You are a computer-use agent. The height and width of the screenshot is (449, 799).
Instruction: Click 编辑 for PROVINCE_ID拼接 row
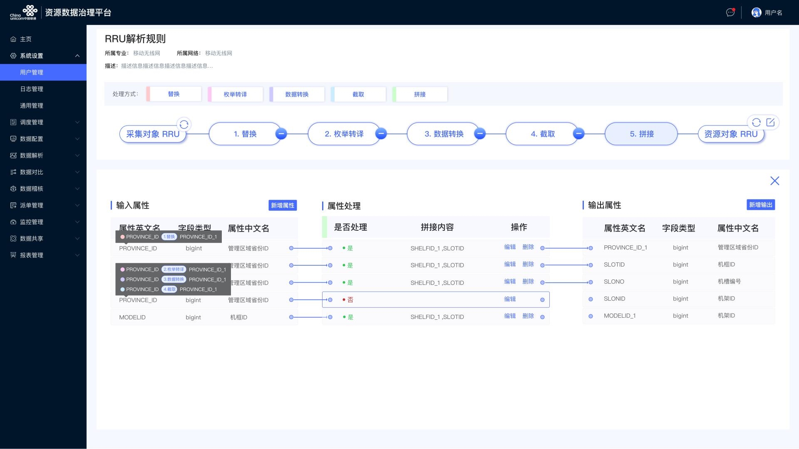509,299
